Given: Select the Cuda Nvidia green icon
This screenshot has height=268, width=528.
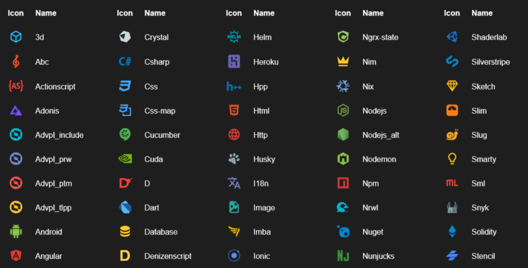Looking at the screenshot, I should [125, 159].
